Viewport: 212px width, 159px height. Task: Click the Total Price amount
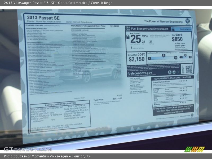(x=117, y=98)
